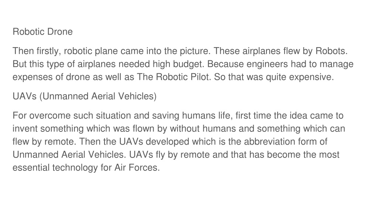
Task: Click 'The Robotic Pilot' phrase
Action: pyautogui.click(x=173, y=77)
